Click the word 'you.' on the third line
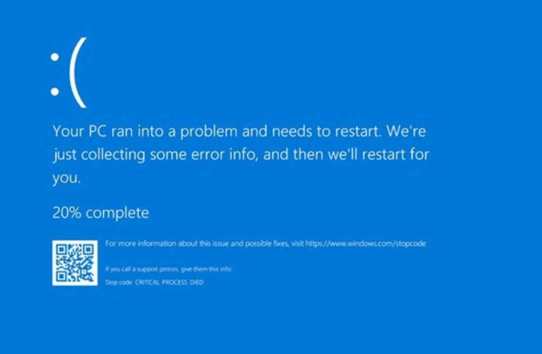 click(67, 179)
